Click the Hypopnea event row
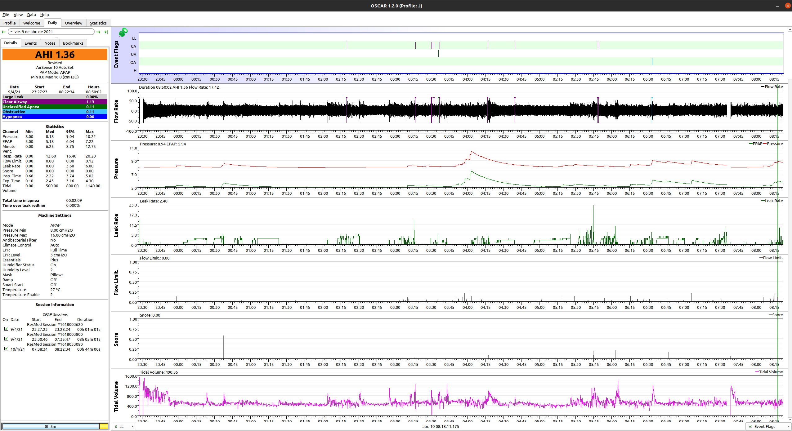792x431 pixels. (x=55, y=117)
